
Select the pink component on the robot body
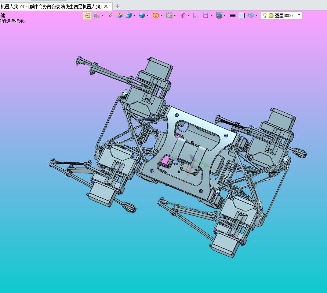click(x=166, y=161)
